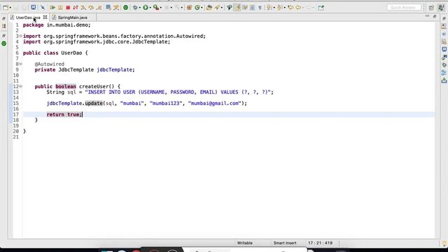This screenshot has height=252, width=448.
Task: Open the New Java Class dropdown arrow
Action: (202, 8)
